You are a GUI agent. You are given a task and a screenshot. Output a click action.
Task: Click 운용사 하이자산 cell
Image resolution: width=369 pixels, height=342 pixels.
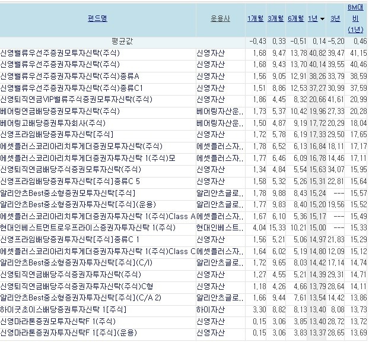click(211, 309)
